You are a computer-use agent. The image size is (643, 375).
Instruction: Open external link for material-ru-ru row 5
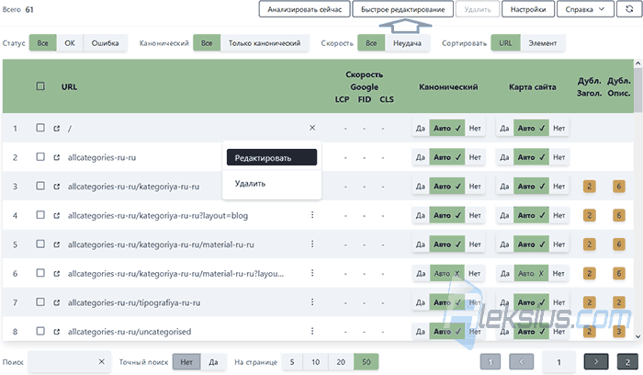(57, 244)
